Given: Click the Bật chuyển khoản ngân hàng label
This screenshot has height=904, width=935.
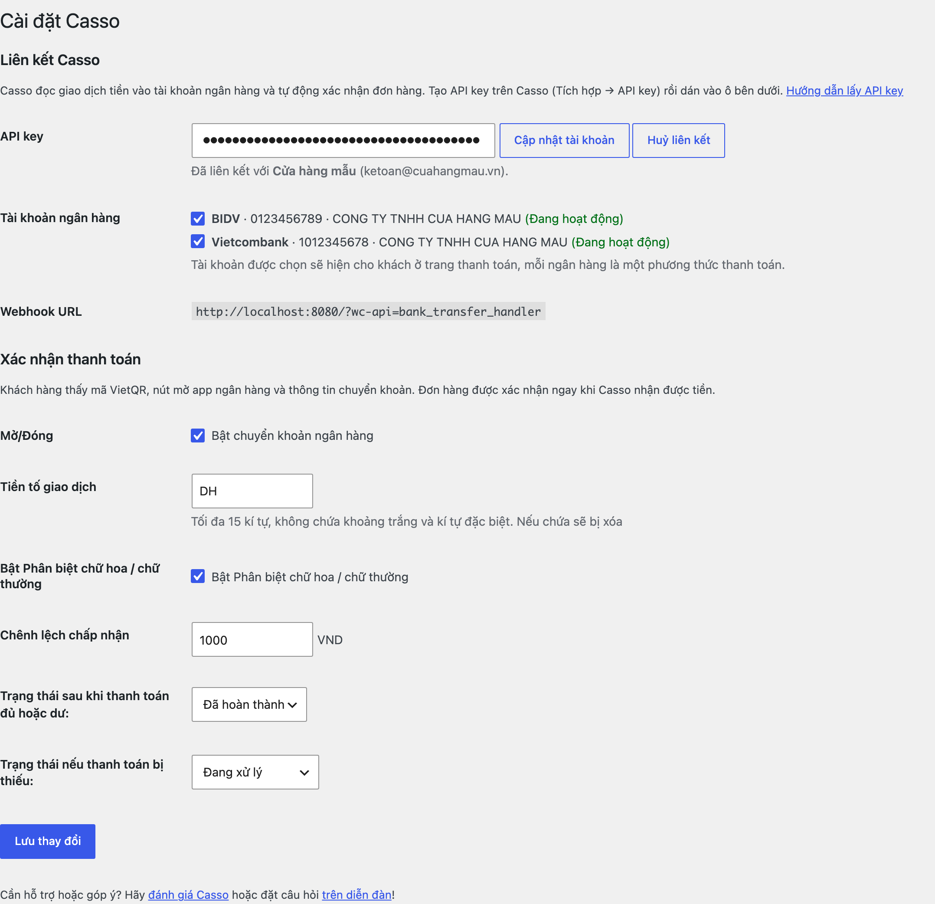Looking at the screenshot, I should tap(292, 436).
